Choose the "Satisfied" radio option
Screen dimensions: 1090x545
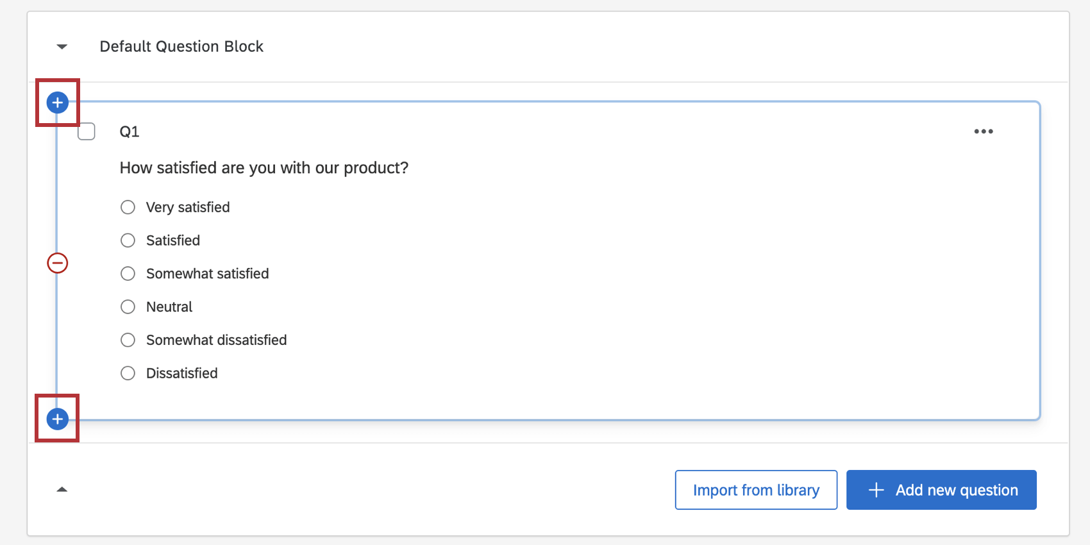pos(128,240)
